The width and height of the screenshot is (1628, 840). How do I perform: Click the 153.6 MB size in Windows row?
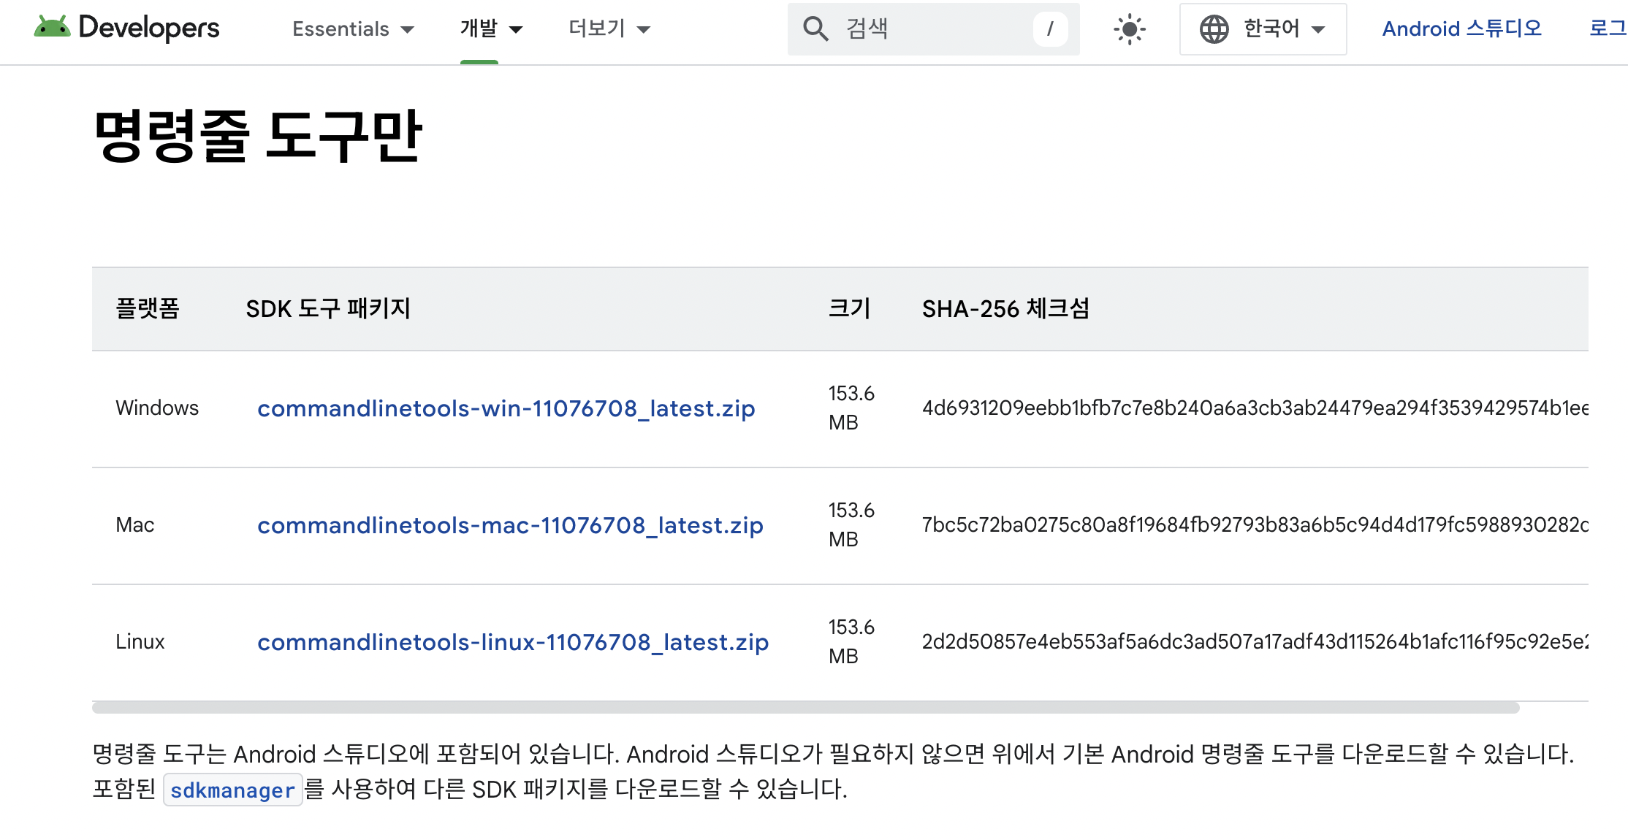(851, 408)
